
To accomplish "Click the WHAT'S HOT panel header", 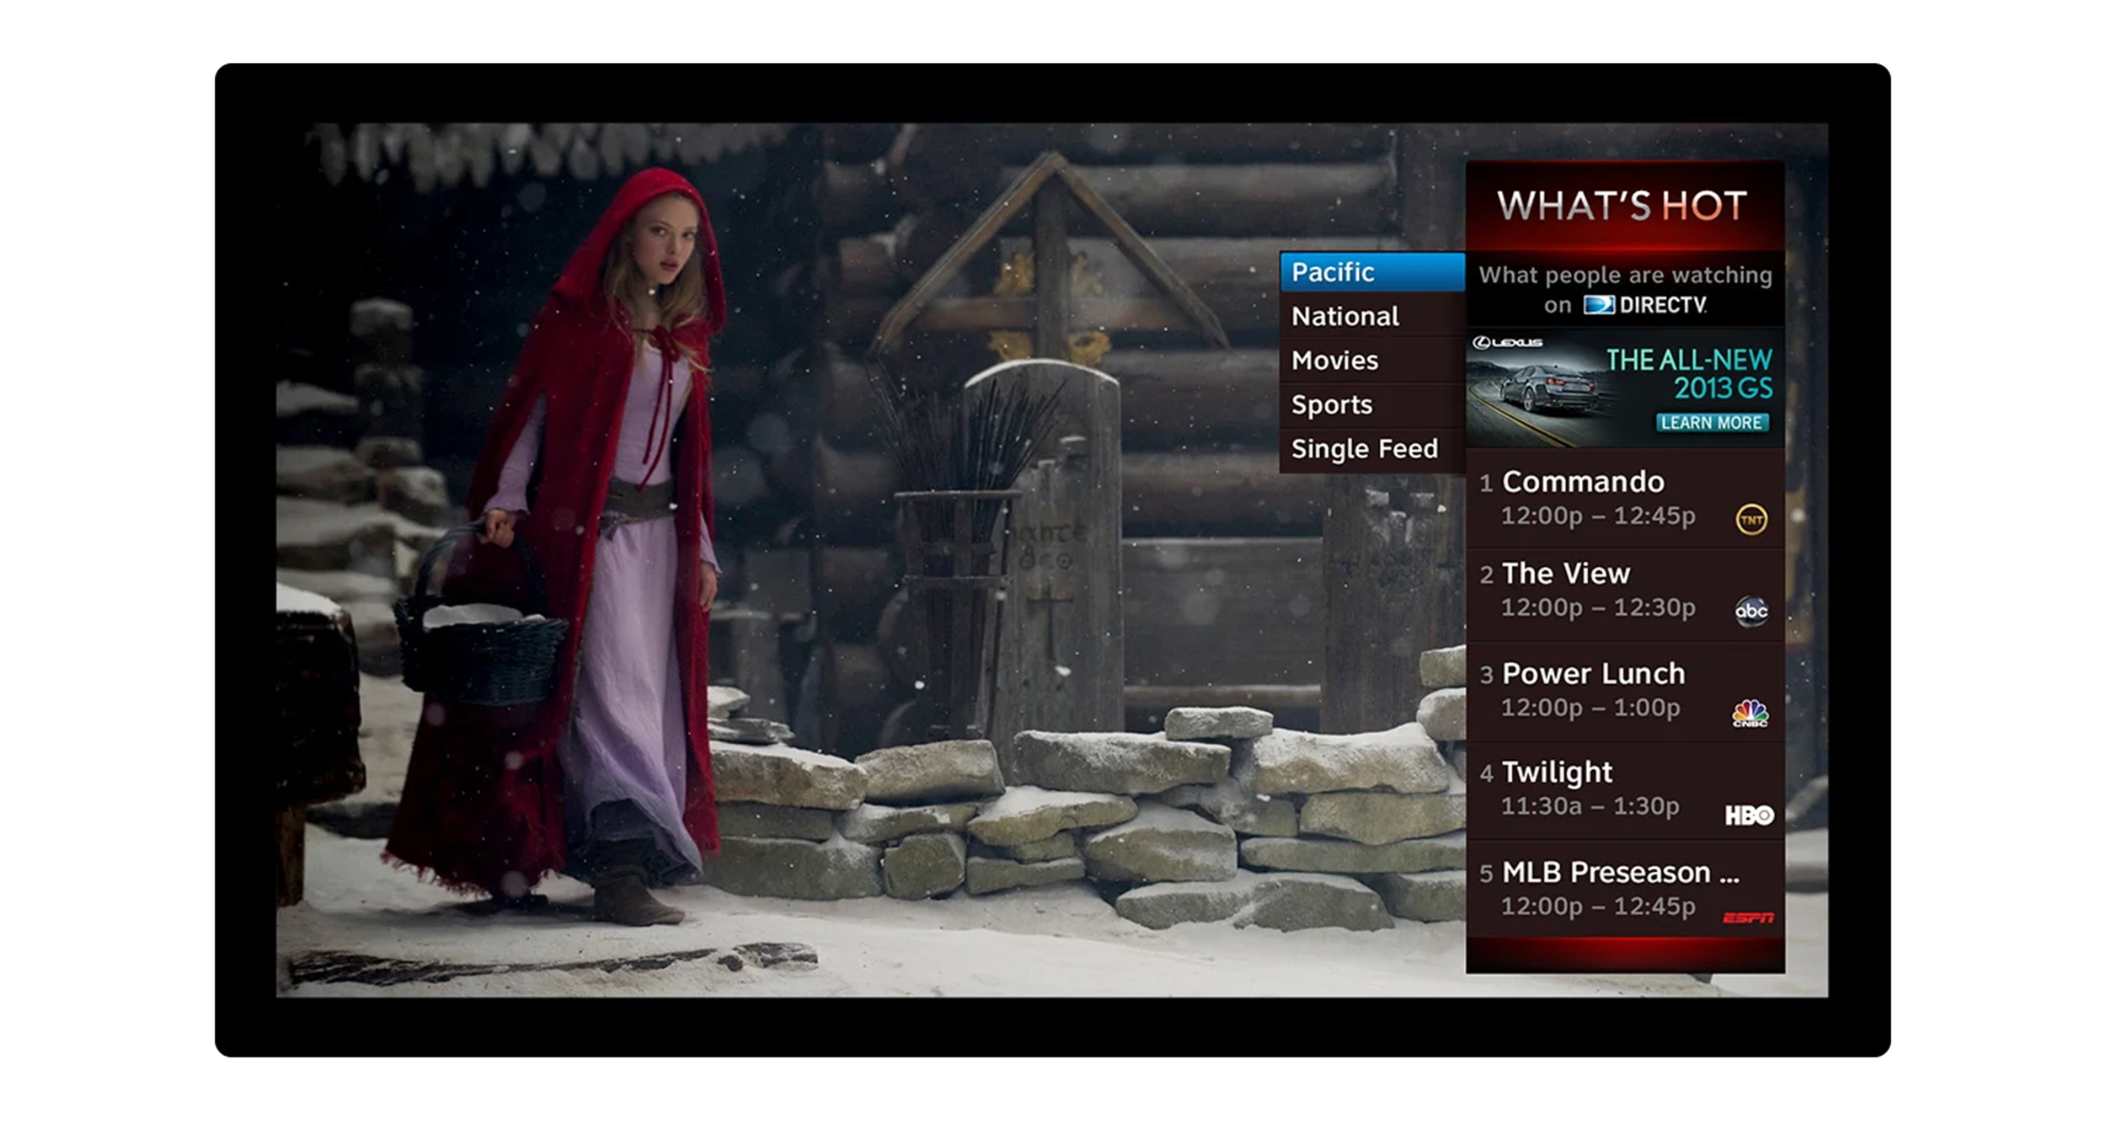I will [x=1623, y=206].
